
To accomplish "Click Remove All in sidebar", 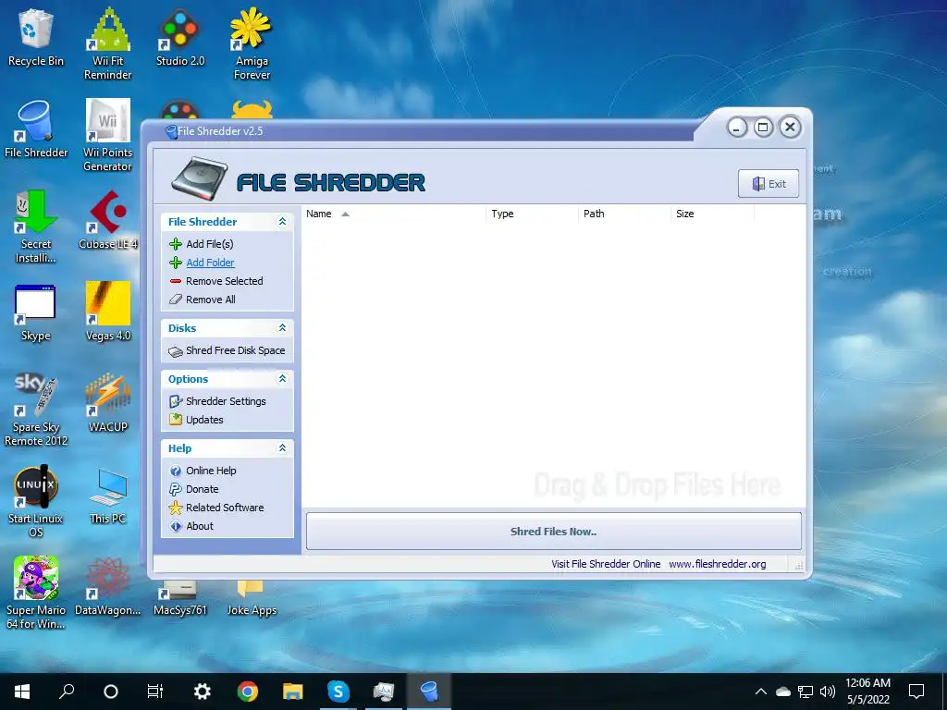I will coord(211,300).
